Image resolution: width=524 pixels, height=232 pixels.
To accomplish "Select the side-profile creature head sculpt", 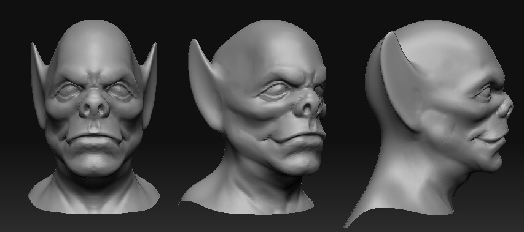I will pos(429,124).
